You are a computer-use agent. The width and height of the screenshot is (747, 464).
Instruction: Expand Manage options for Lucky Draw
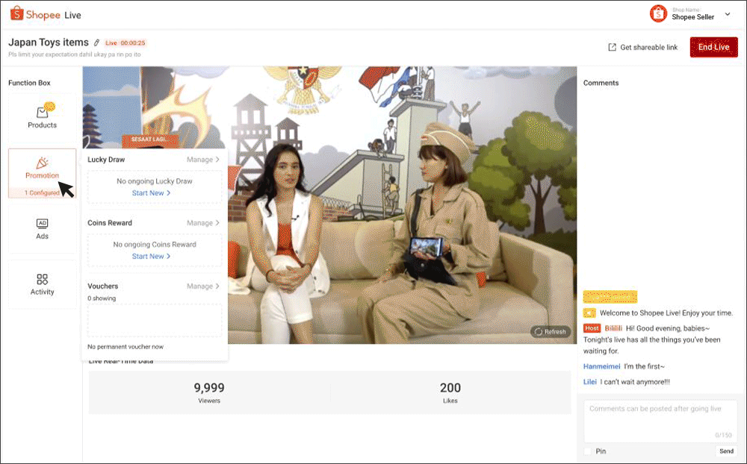(x=203, y=159)
